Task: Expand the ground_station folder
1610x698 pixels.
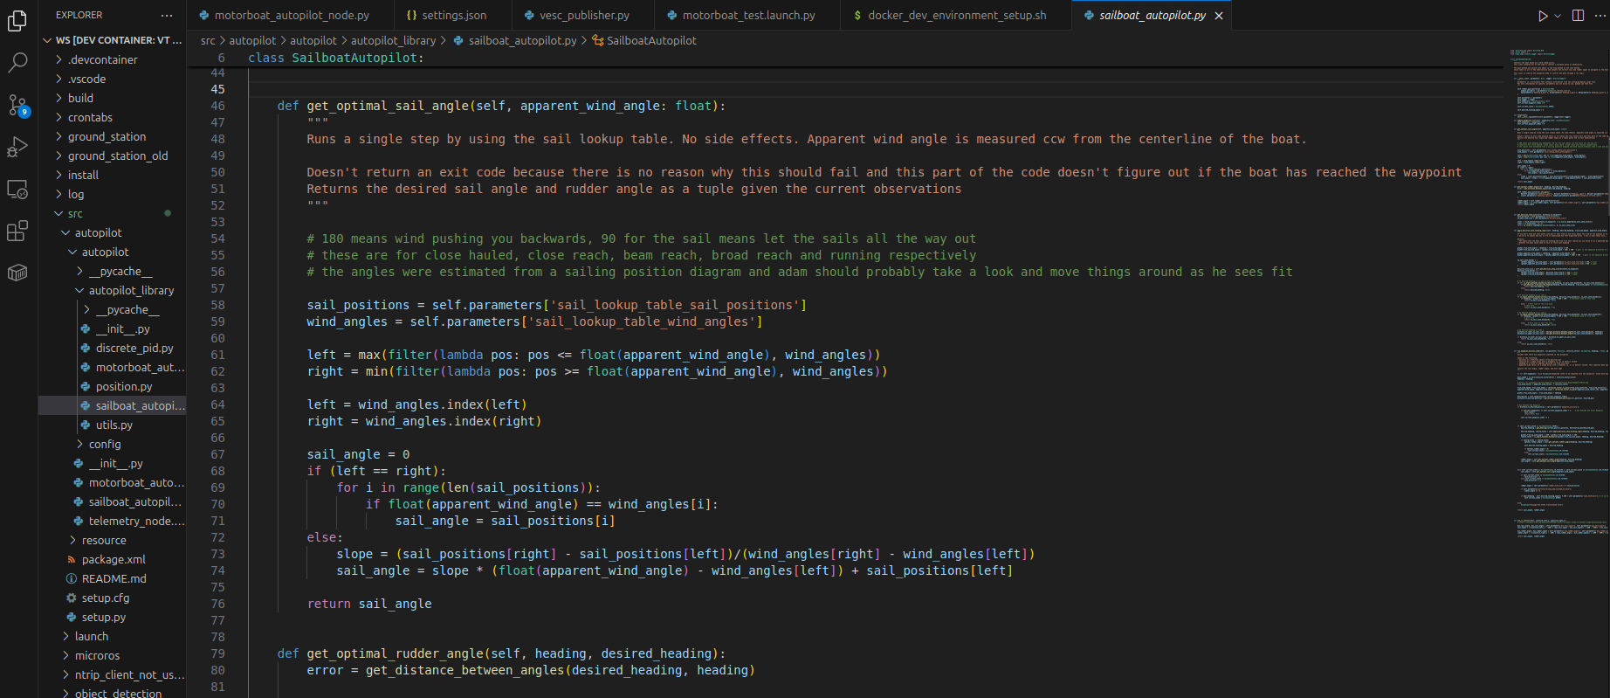Action: (107, 136)
